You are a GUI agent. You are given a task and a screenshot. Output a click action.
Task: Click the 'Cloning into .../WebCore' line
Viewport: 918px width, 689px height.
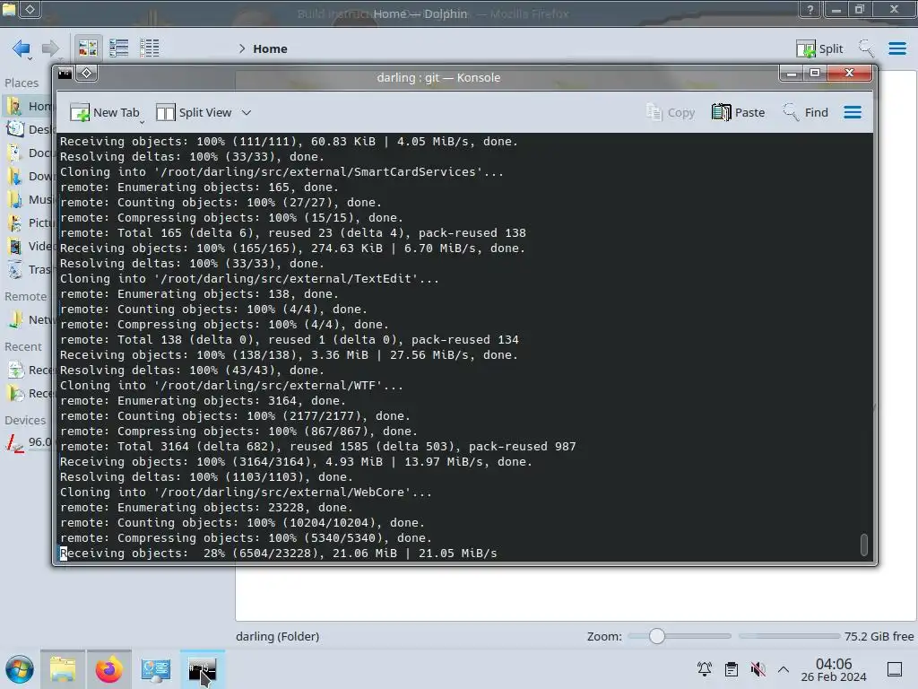(x=246, y=493)
